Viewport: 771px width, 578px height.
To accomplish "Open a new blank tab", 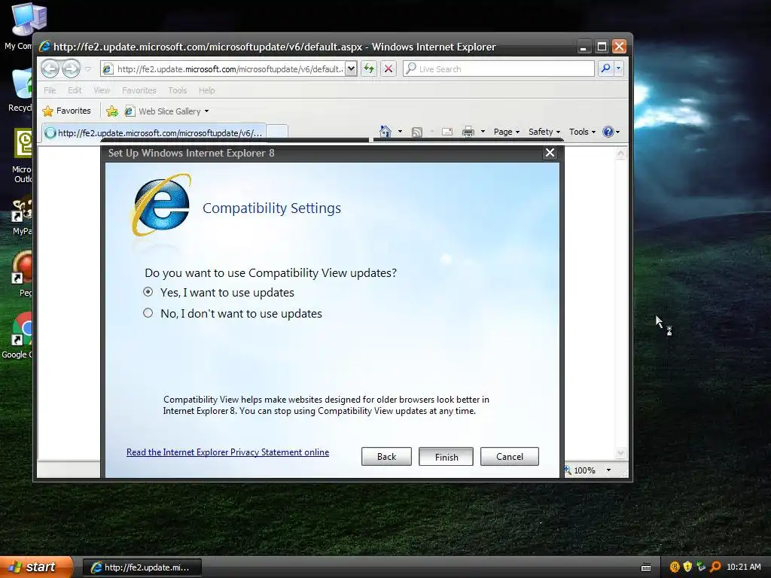I will [277, 132].
